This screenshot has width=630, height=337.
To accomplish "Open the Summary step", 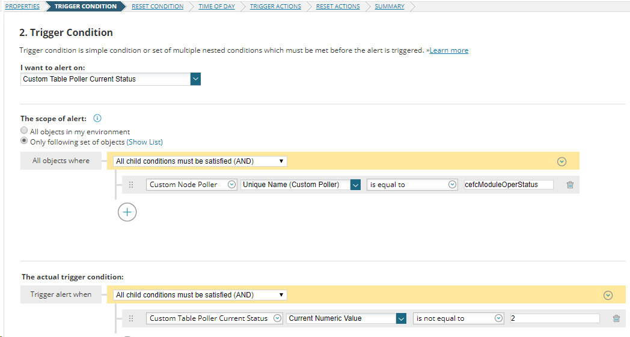I will coord(390,7).
